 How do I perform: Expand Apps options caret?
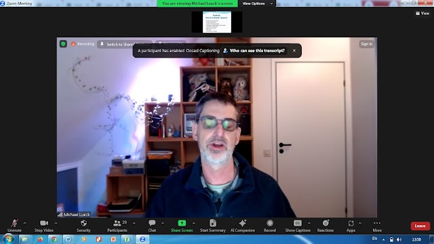pos(360,223)
